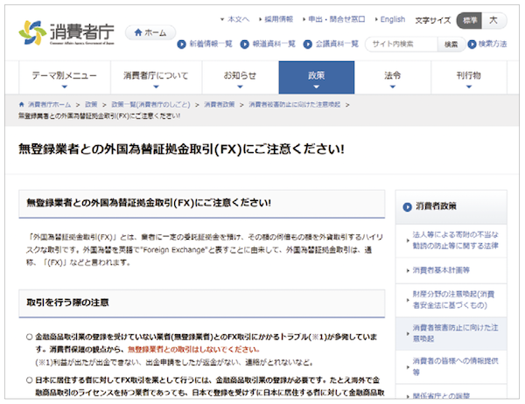Click the 会議資料一覧 arrow icon
This screenshot has height=404, width=525.
(x=308, y=44)
